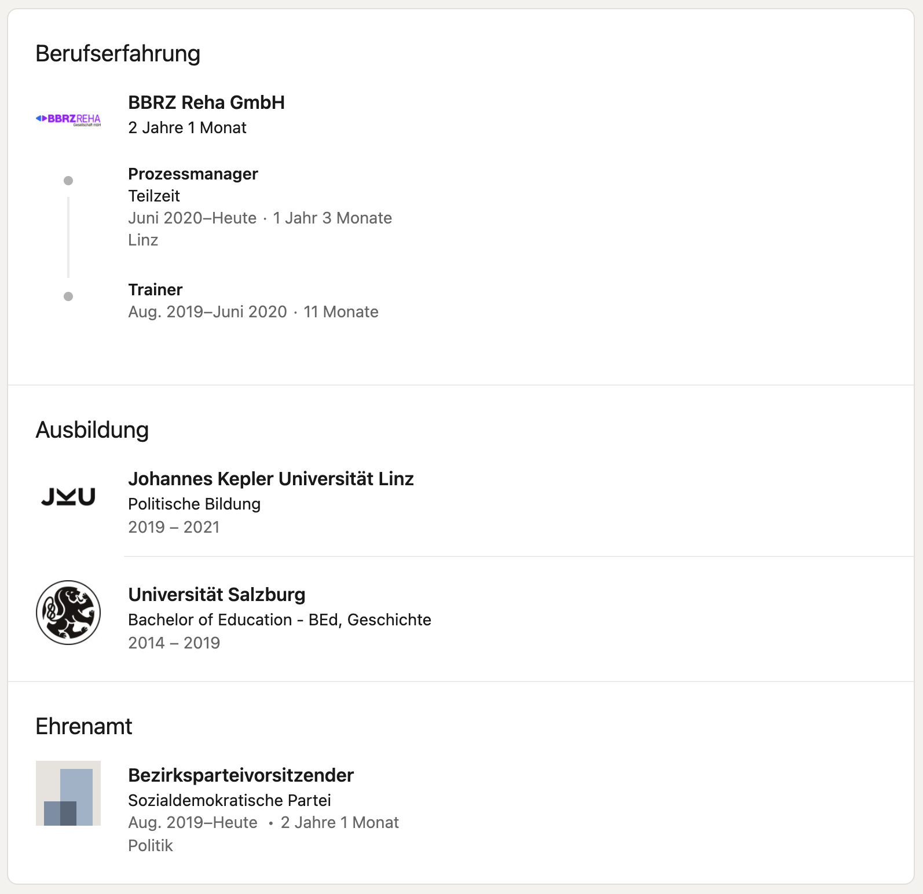This screenshot has height=894, width=923.
Task: Click the Linz location text
Action: click(x=143, y=240)
